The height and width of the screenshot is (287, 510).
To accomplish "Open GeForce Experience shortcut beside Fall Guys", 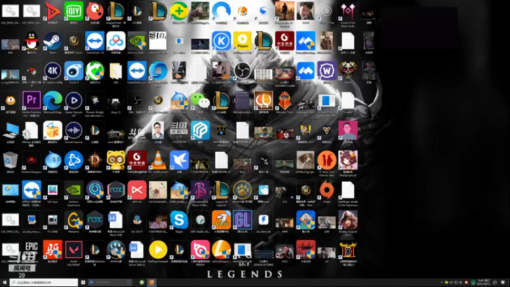I will tap(73, 189).
